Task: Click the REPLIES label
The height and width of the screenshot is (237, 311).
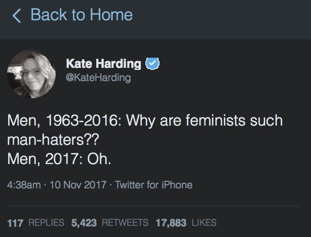Action: tap(45, 222)
